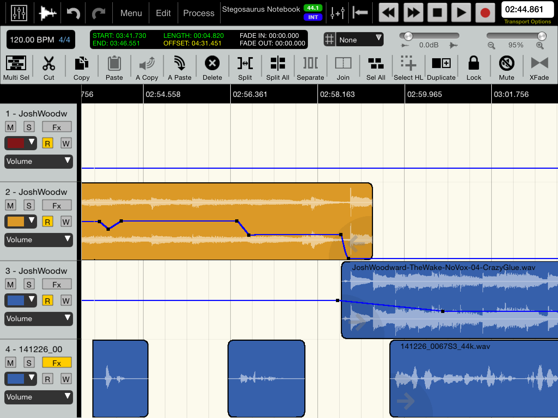Toggle automation Read on track 4

click(x=47, y=379)
